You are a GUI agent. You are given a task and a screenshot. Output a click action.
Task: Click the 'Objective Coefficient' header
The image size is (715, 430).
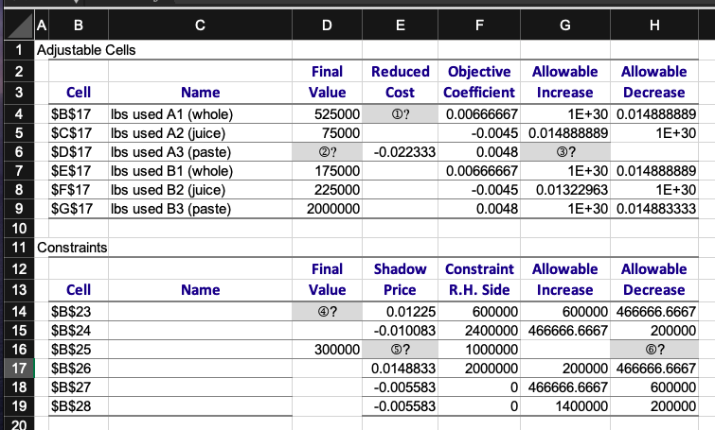coord(479,82)
